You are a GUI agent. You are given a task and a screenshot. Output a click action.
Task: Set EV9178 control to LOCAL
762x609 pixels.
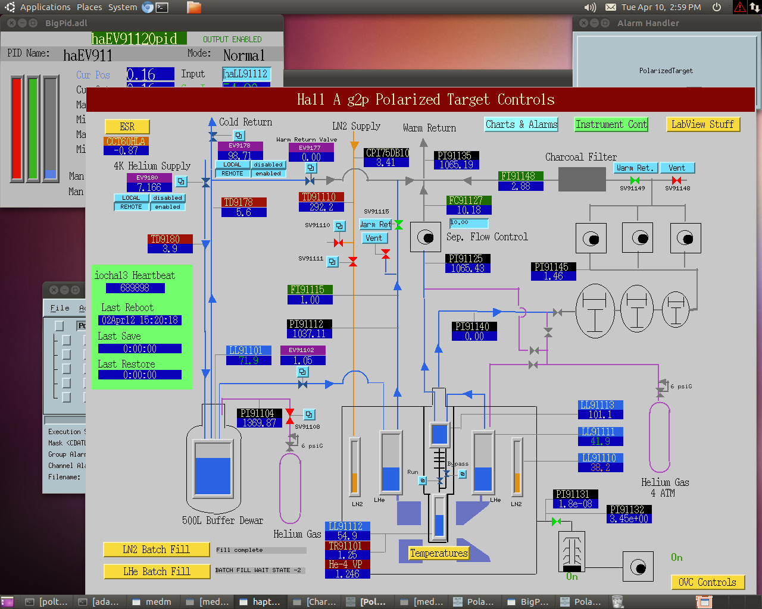pos(232,165)
